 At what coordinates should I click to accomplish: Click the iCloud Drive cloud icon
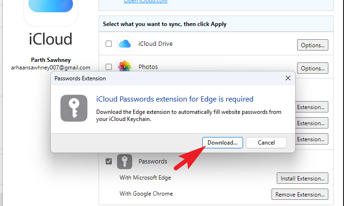click(125, 44)
